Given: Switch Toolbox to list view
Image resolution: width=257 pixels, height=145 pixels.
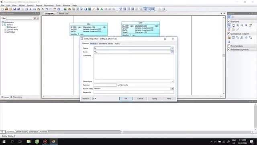Looking at the screenshot, I should [x=233, y=17].
